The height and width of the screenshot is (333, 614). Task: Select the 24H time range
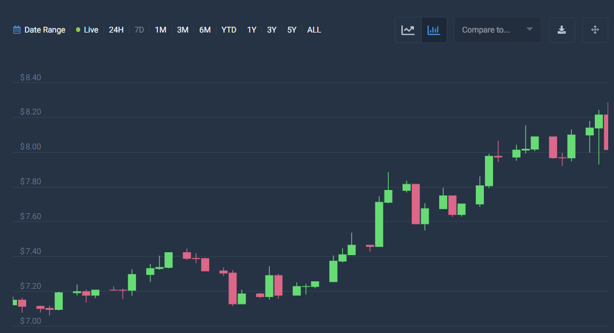[x=116, y=30]
